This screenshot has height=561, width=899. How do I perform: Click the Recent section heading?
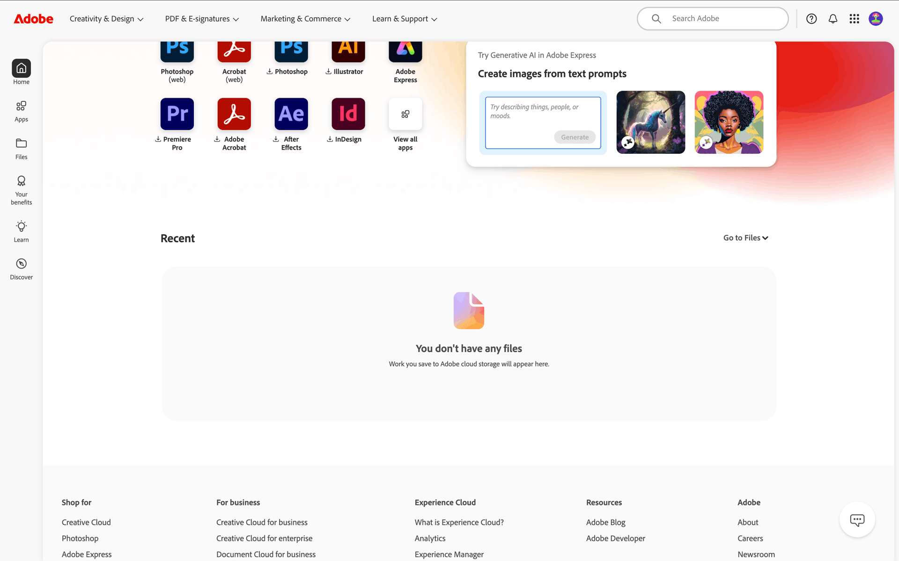click(x=177, y=238)
